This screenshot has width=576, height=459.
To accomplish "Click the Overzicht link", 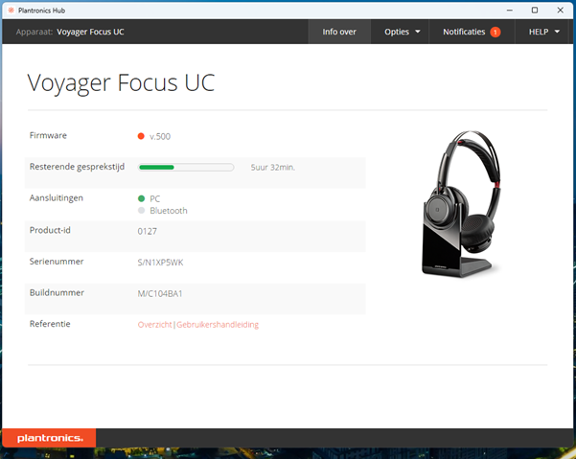I will coord(154,325).
